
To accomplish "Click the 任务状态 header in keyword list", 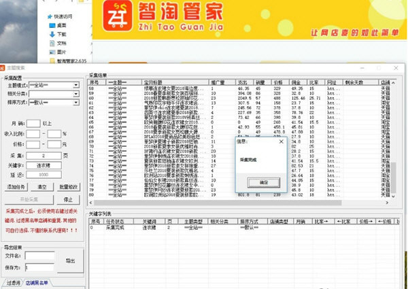I will point(118,222).
